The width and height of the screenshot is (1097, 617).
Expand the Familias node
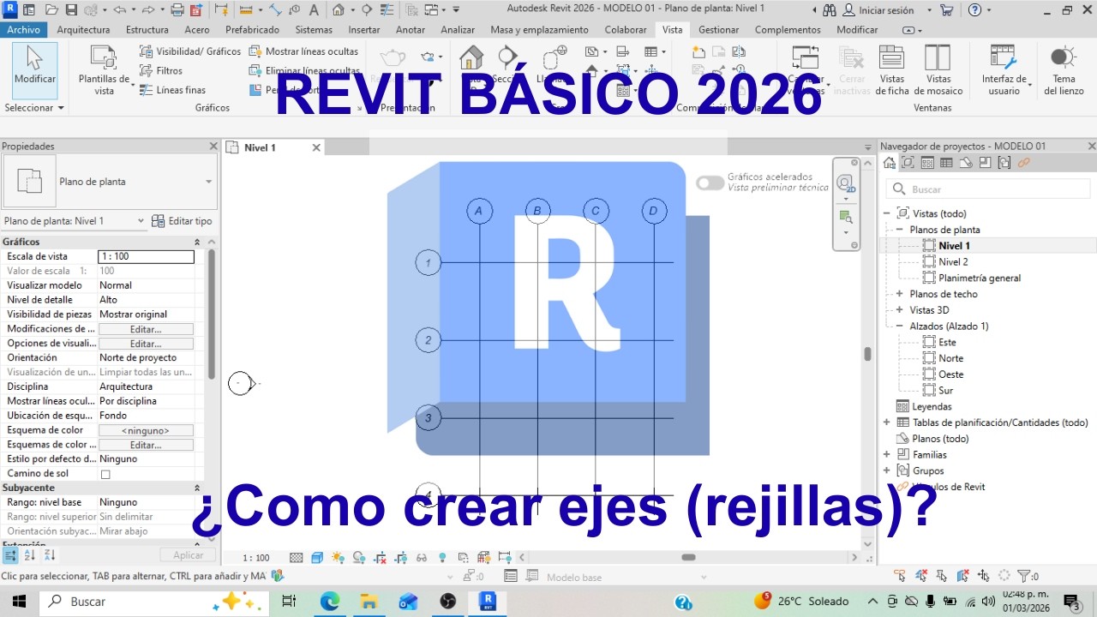[x=887, y=454]
